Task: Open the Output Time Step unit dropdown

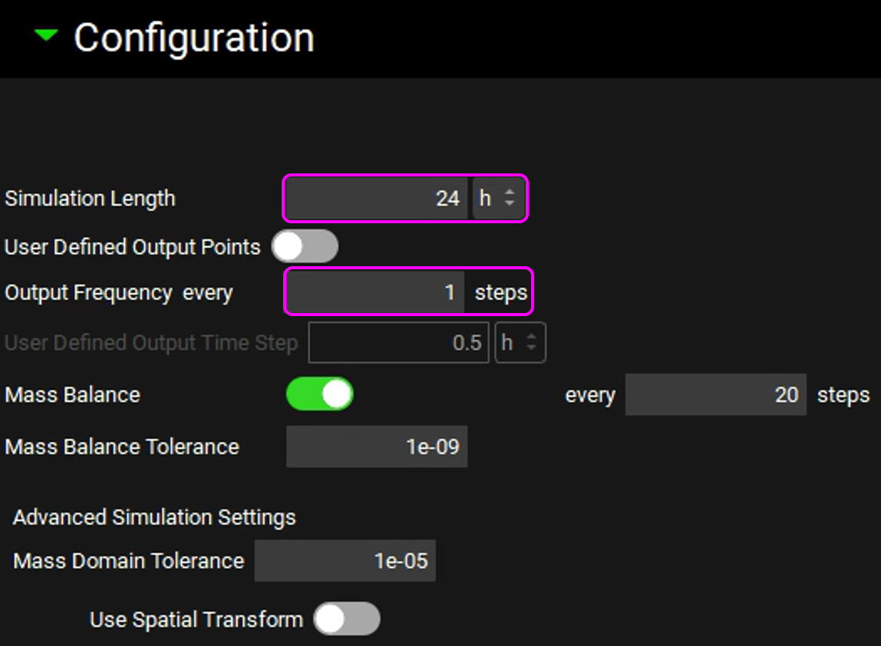Action: 520,342
